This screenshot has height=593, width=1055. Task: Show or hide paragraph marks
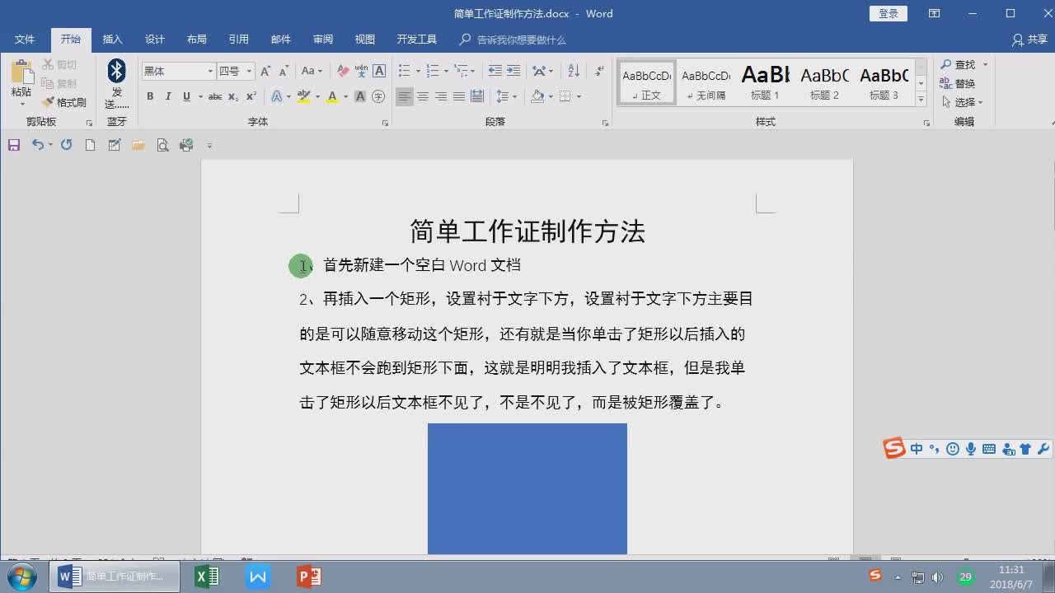[599, 72]
